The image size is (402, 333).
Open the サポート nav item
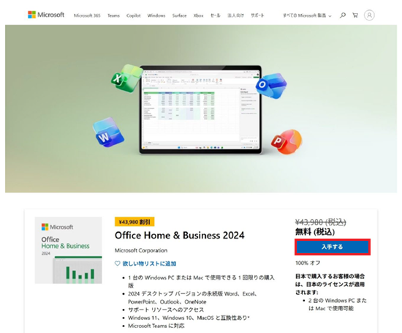pyautogui.click(x=257, y=15)
